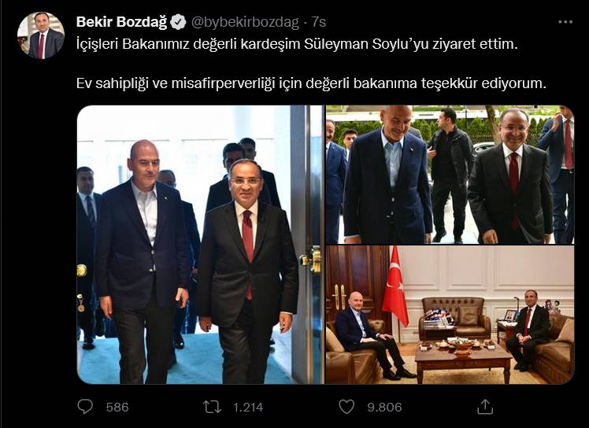Viewport: 589px width, 428px height.
Task: Open the @bybekirbozdag handle link
Action: coord(245,22)
